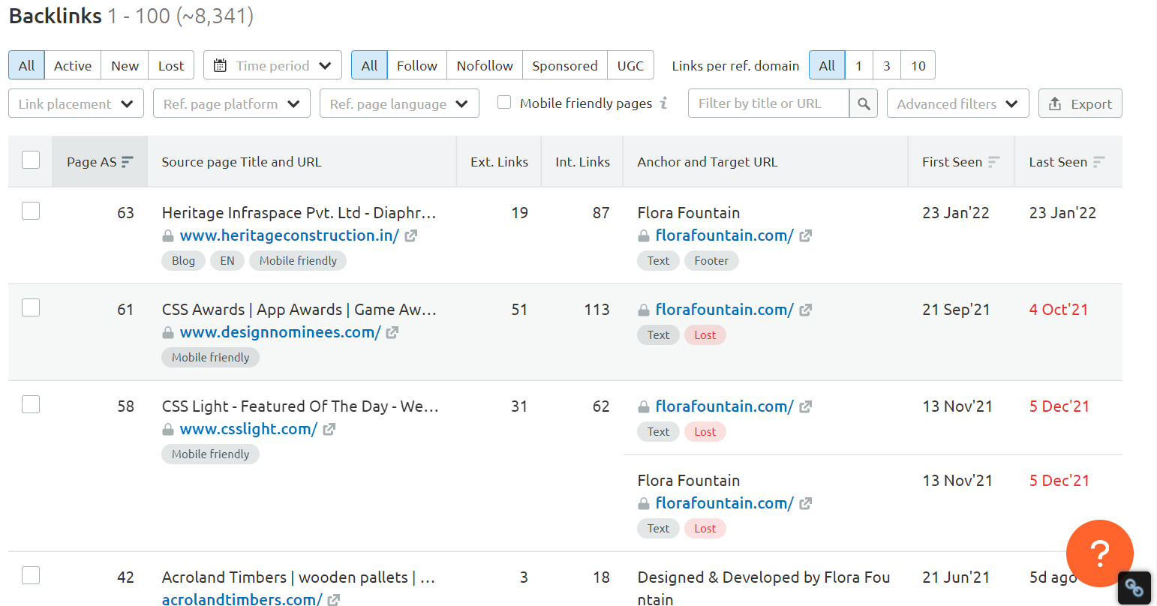The width and height of the screenshot is (1157, 606).
Task: Select the Active backlinks tab
Action: [73, 65]
